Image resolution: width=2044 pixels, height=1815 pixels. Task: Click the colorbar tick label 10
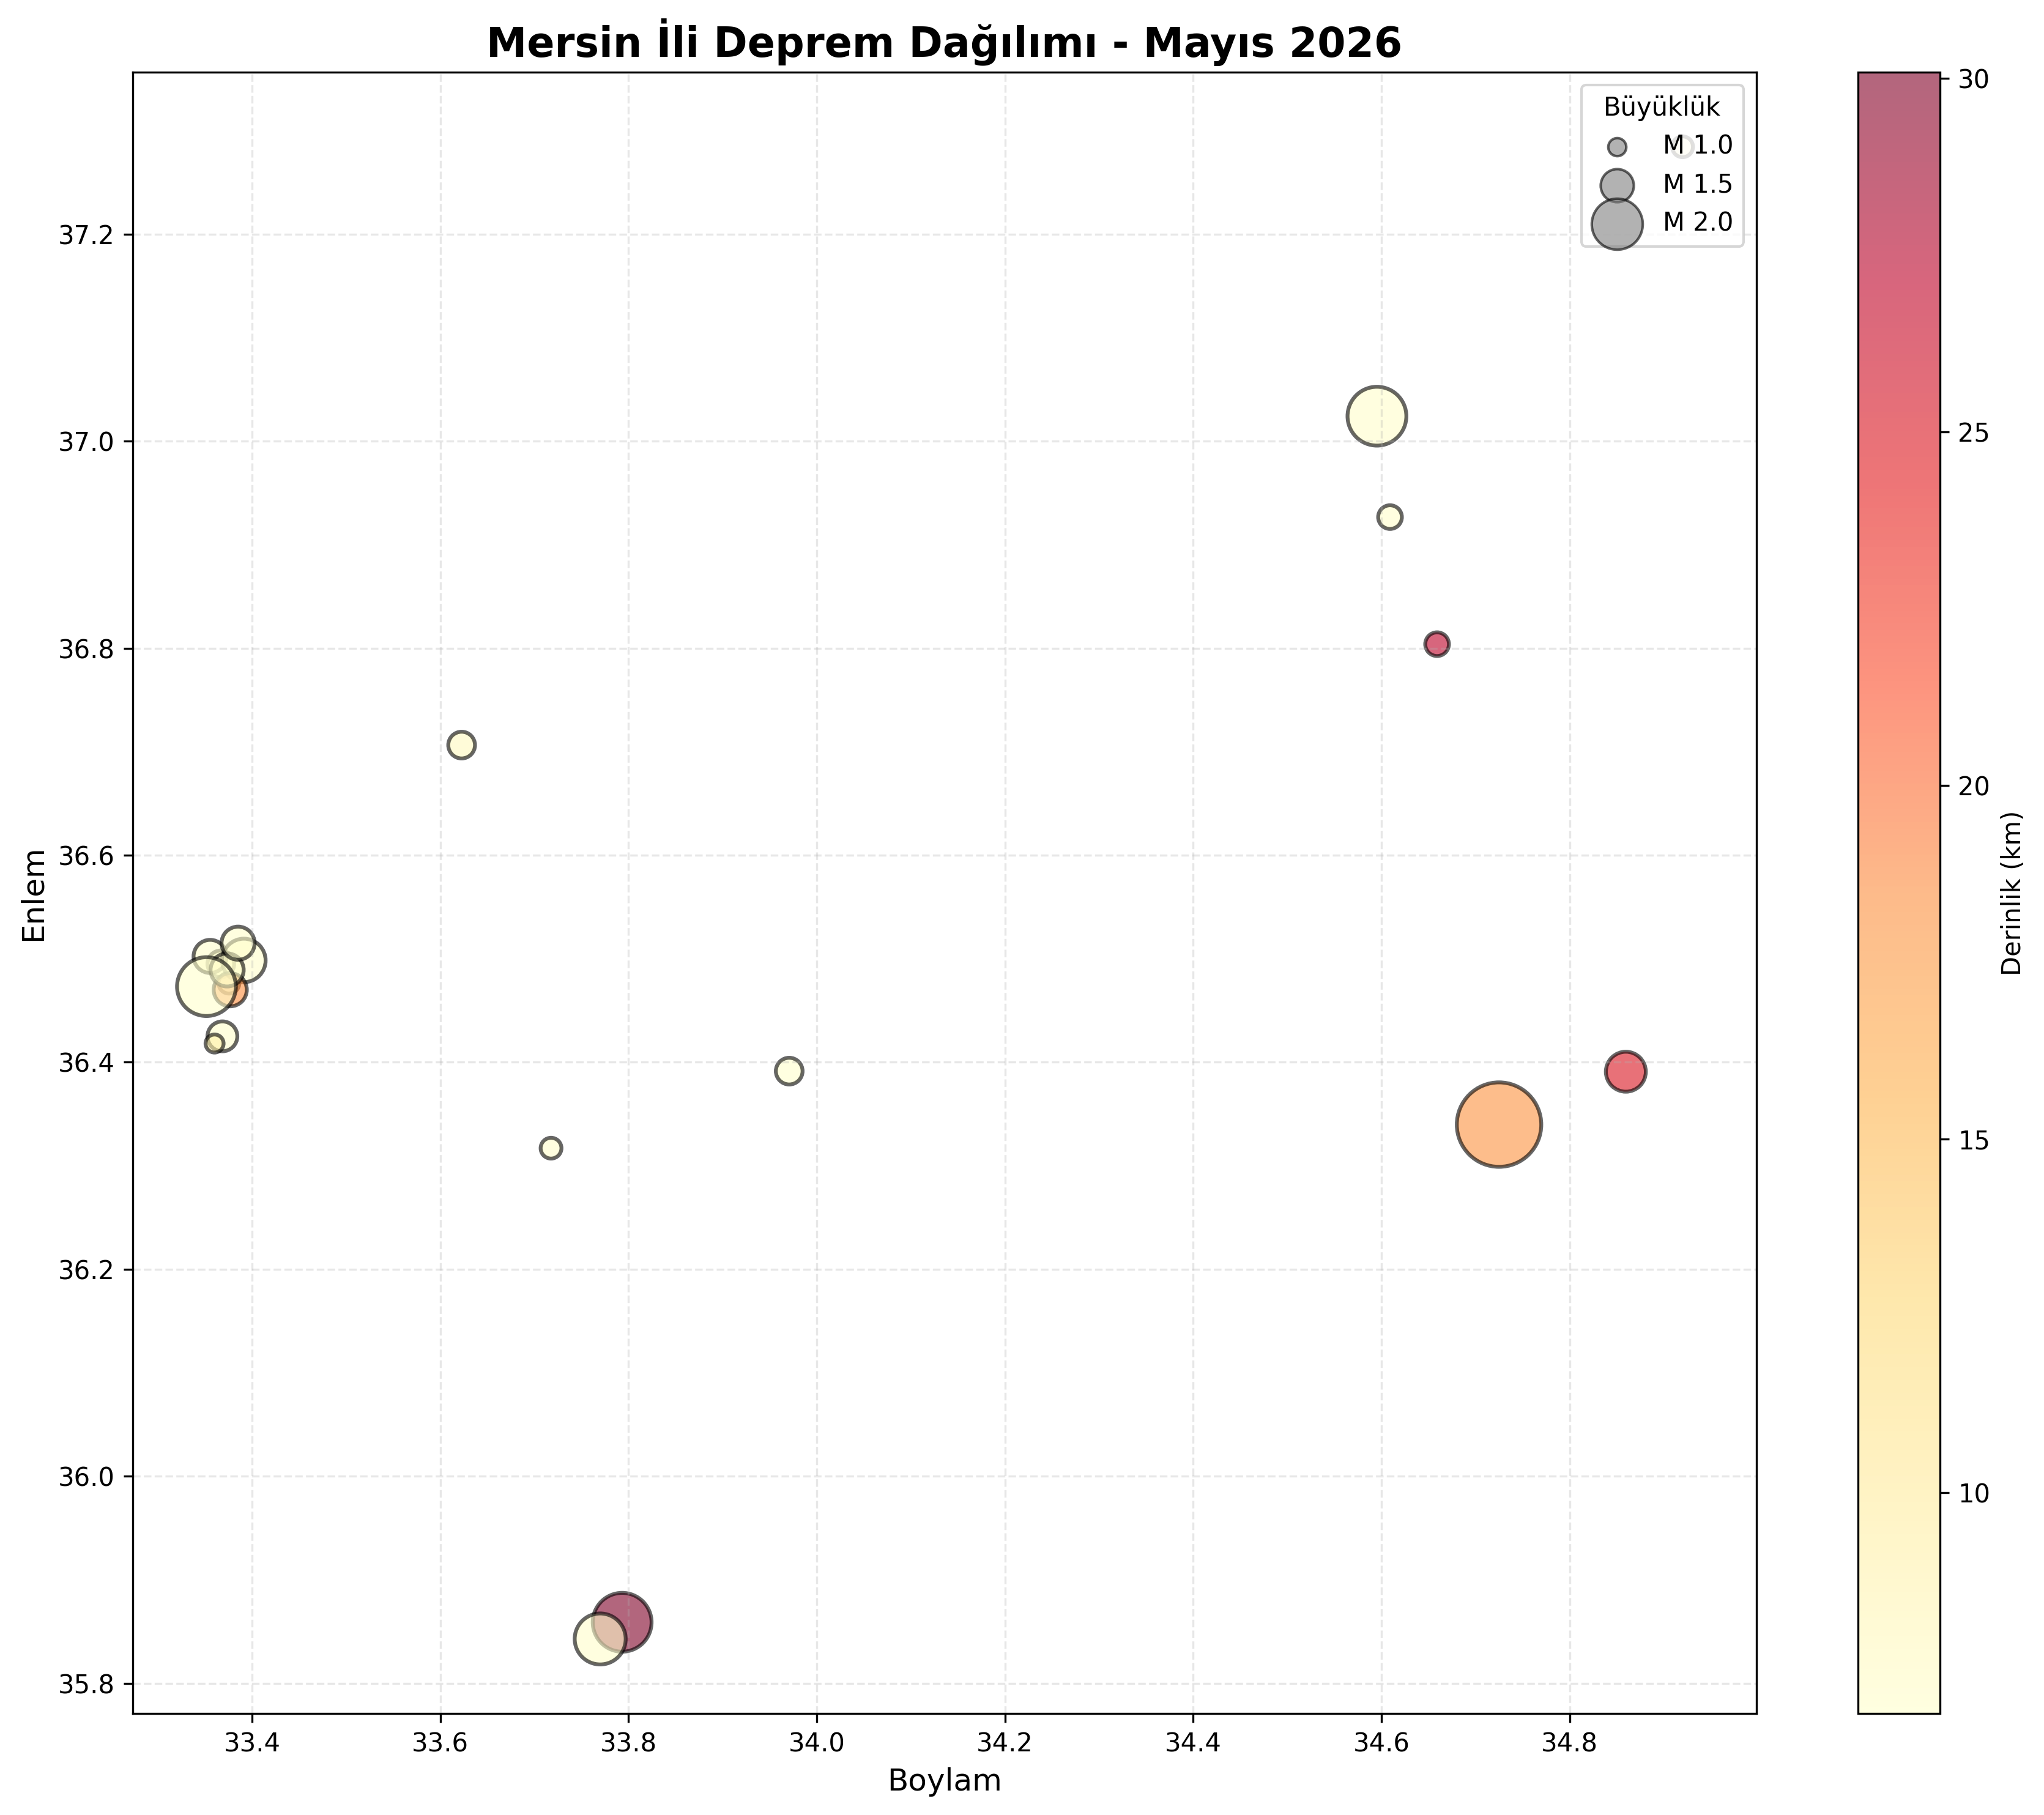[1975, 1494]
